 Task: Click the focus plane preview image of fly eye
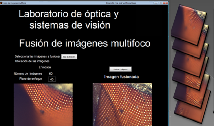tap(43, 105)
